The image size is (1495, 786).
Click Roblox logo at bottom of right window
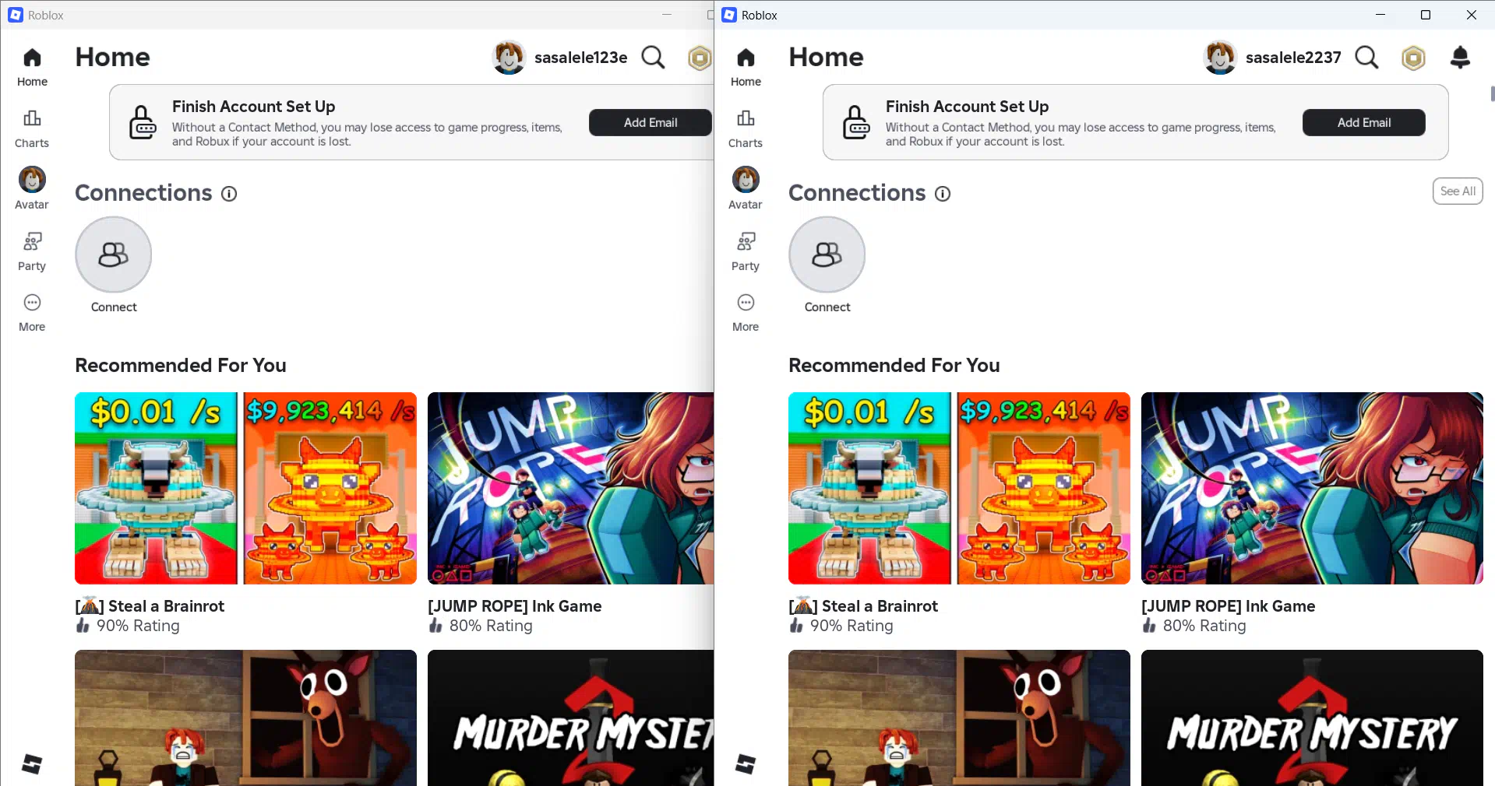746,763
